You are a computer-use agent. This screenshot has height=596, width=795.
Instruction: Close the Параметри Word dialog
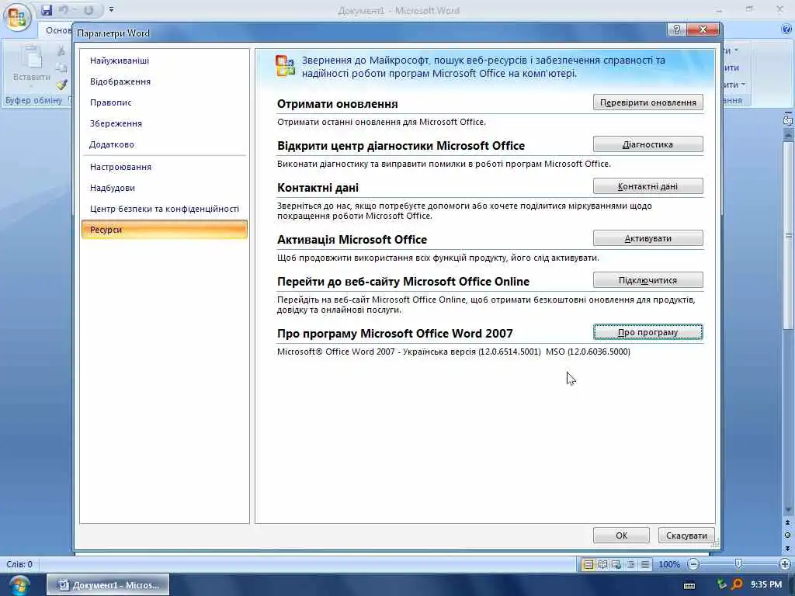(703, 29)
